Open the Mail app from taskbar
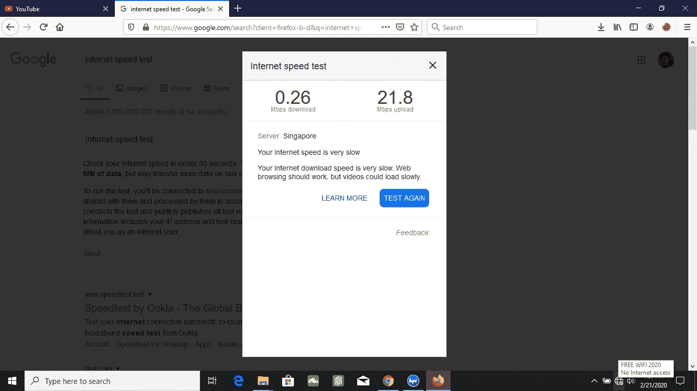 [363, 381]
